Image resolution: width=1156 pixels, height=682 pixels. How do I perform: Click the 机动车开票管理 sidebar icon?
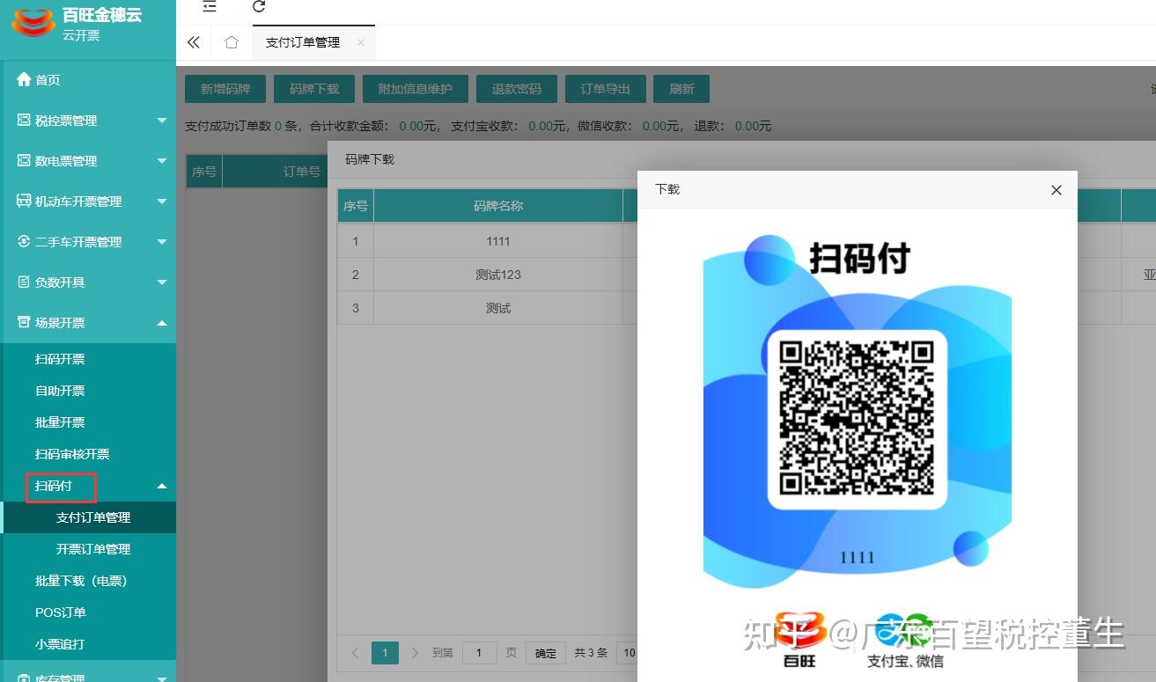click(x=24, y=202)
